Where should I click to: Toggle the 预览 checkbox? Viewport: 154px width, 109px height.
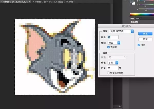tap(139, 45)
